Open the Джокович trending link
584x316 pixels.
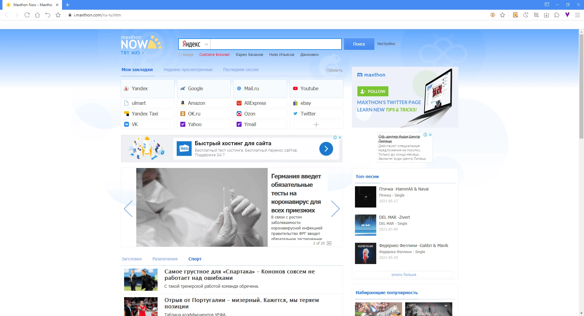[309, 55]
